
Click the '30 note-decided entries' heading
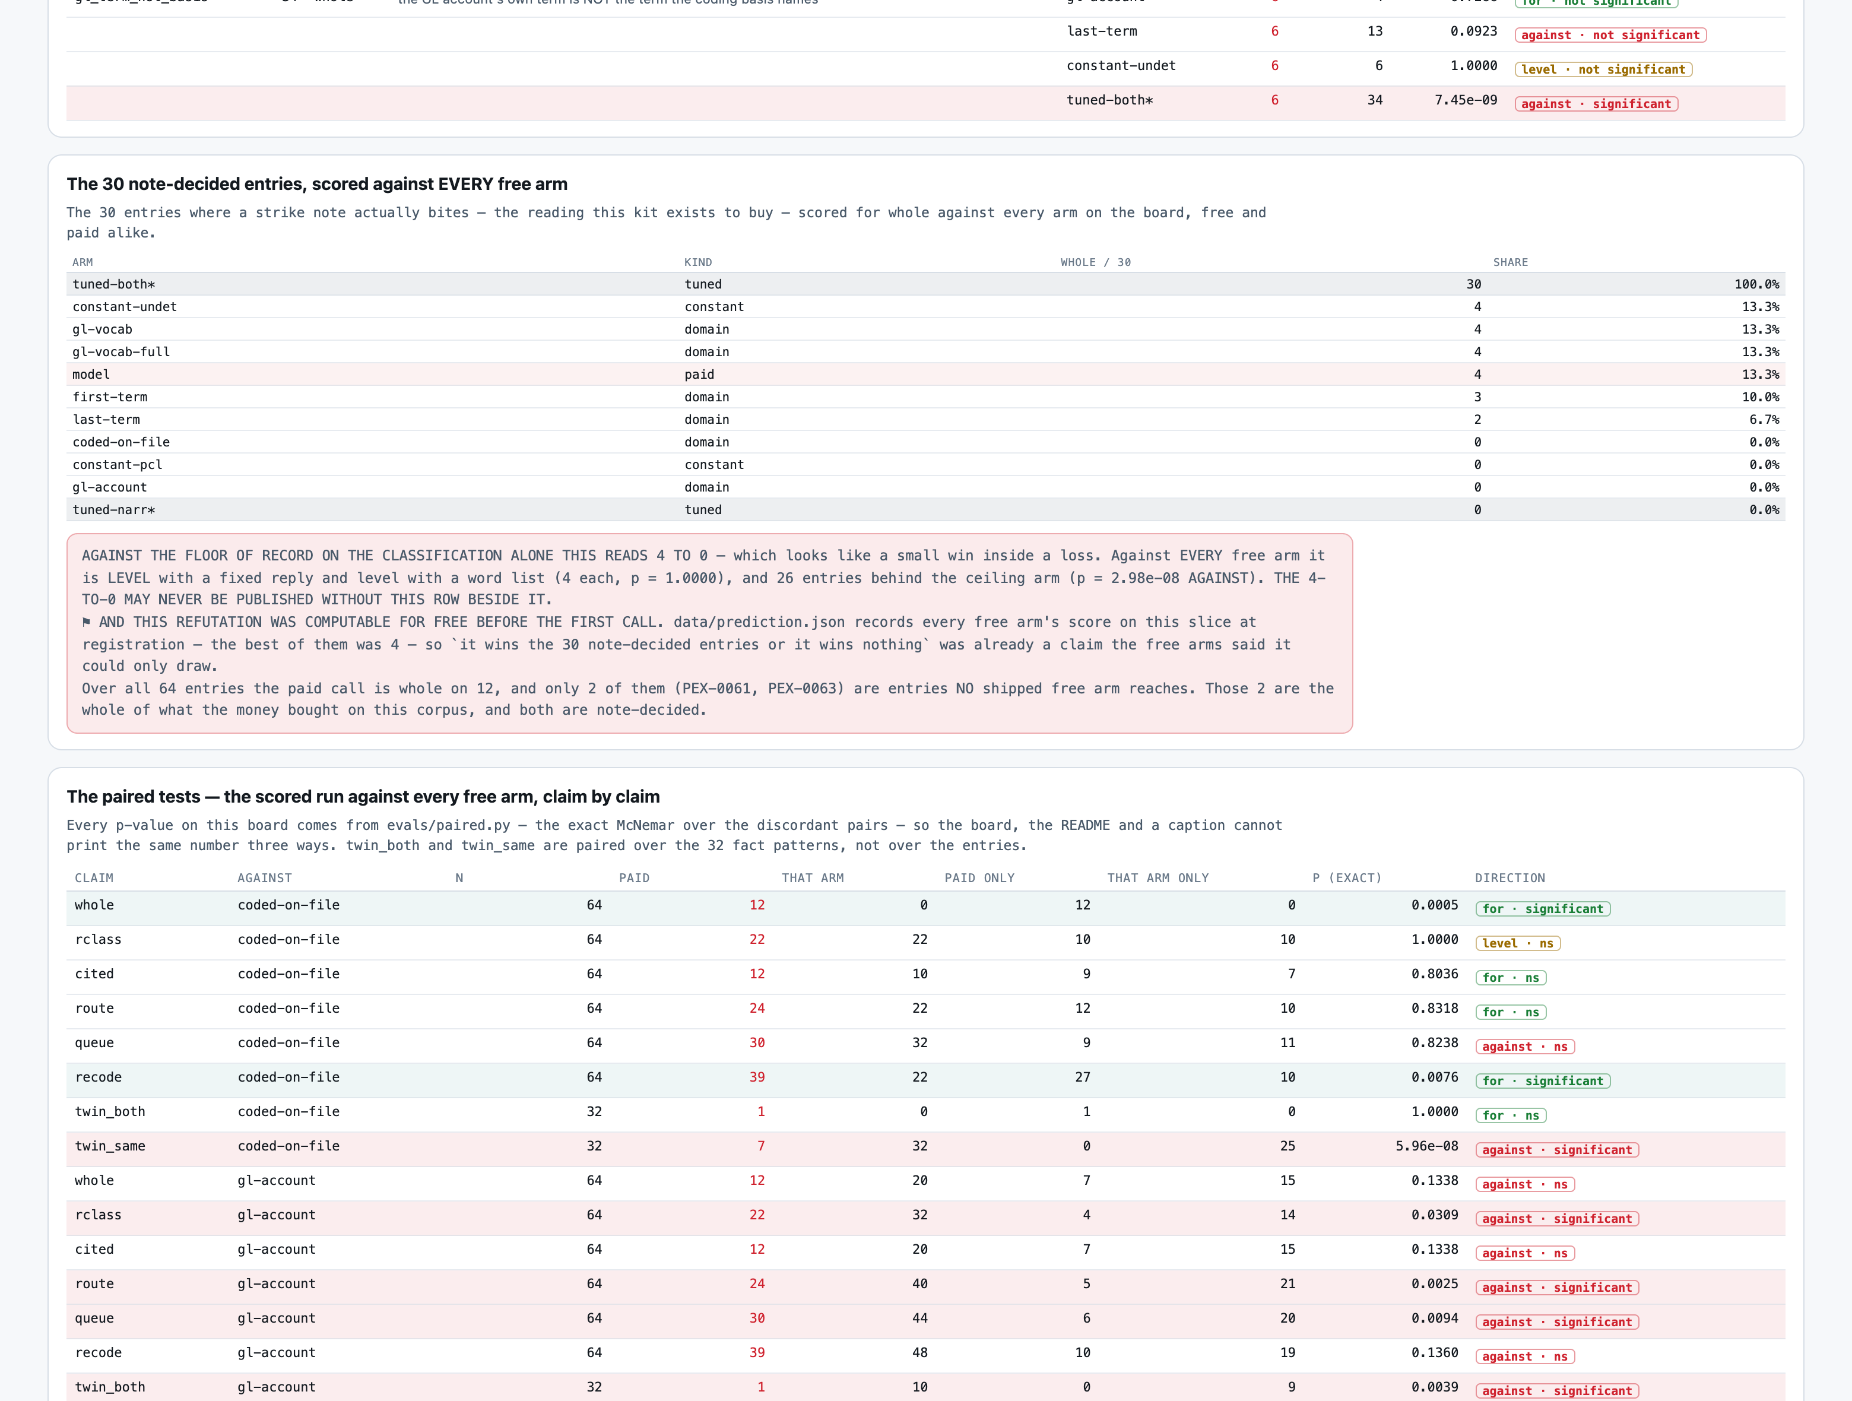coord(318,184)
